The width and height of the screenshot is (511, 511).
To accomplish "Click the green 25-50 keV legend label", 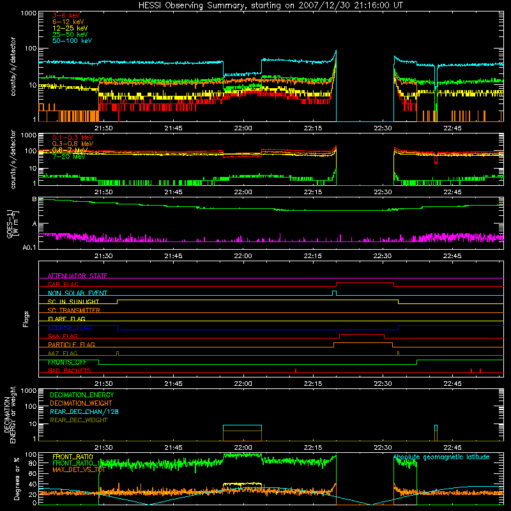I will pos(70,34).
